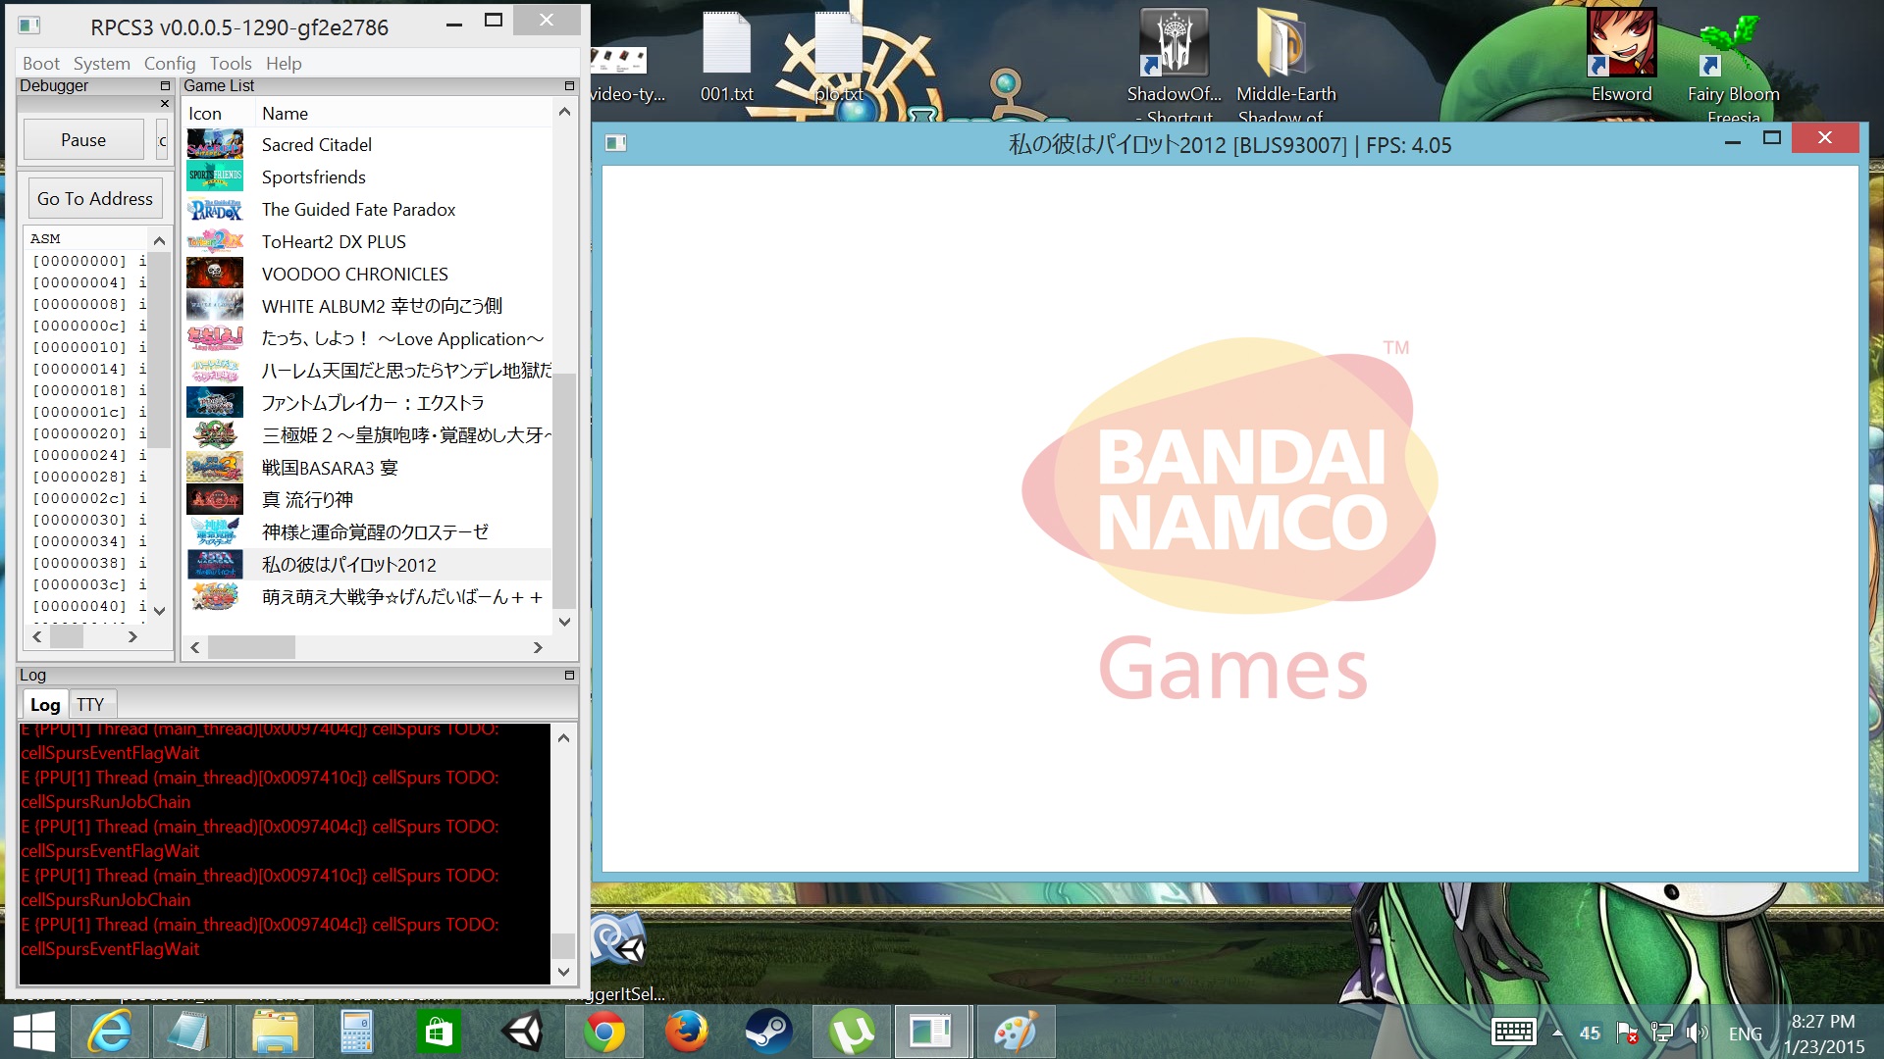This screenshot has height=1059, width=1884.
Task: Click the game list horizontal scrollbar thumb
Action: click(x=251, y=647)
